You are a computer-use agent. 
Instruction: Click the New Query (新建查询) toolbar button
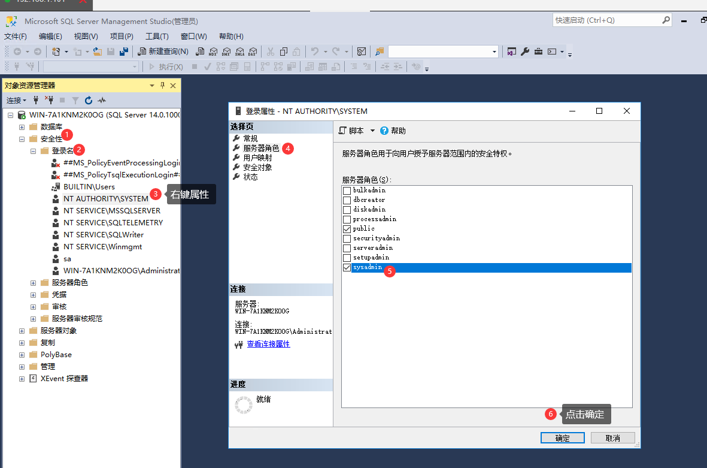(x=163, y=52)
